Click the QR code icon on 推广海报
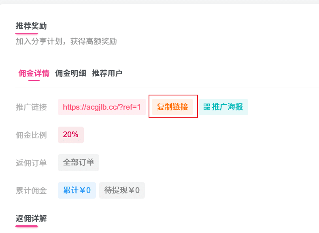 pyautogui.click(x=207, y=107)
